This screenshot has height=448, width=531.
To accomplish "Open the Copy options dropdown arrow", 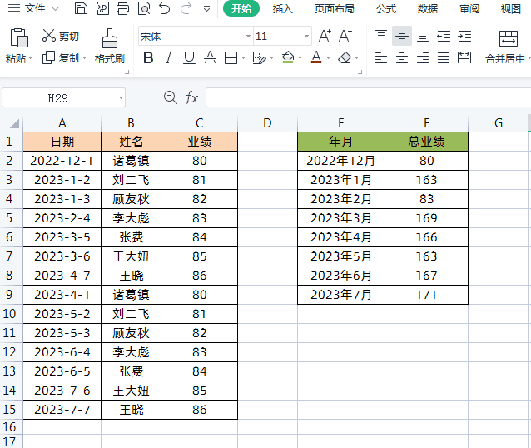I will [x=84, y=58].
